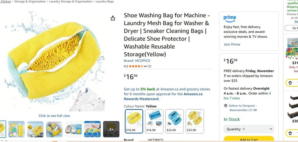The height and width of the screenshot is (142, 298).
Task: View the white sneakers thumbnail image
Action: click(x=74, y=129)
